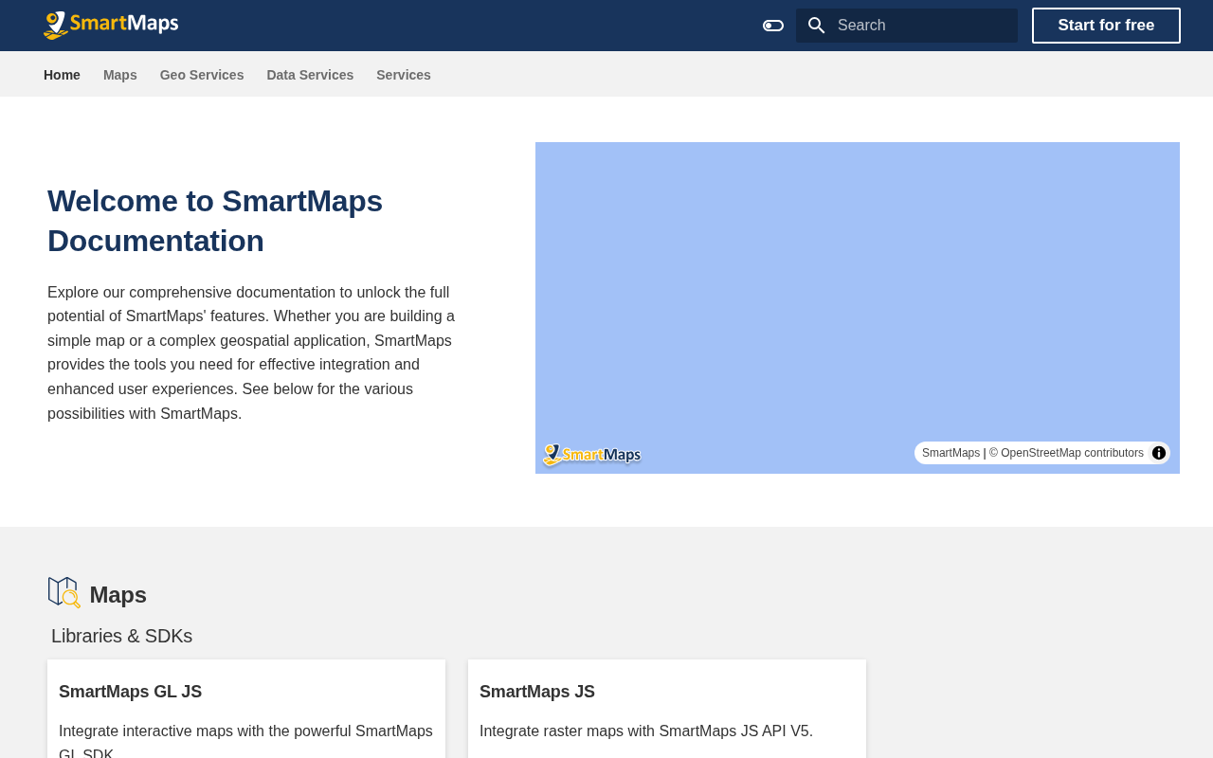1213x758 pixels.
Task: Click the Start for free button
Action: coord(1106,26)
